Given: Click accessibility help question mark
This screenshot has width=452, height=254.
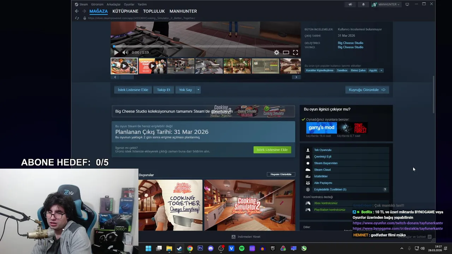Looking at the screenshot, I should 385,189.
